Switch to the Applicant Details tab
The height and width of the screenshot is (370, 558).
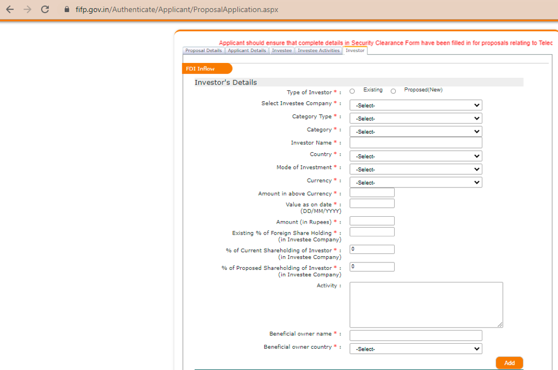(247, 51)
